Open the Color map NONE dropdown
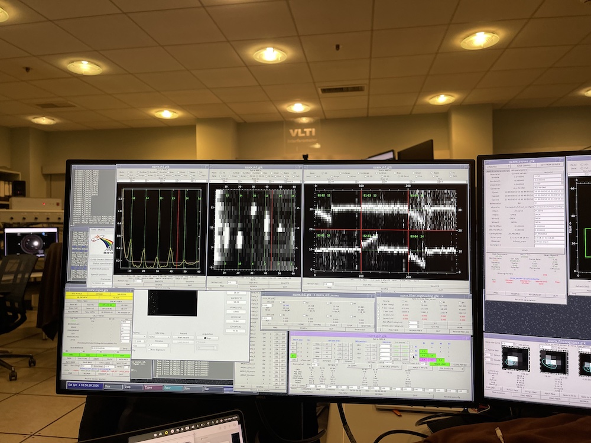The width and height of the screenshot is (591, 443). [x=158, y=337]
